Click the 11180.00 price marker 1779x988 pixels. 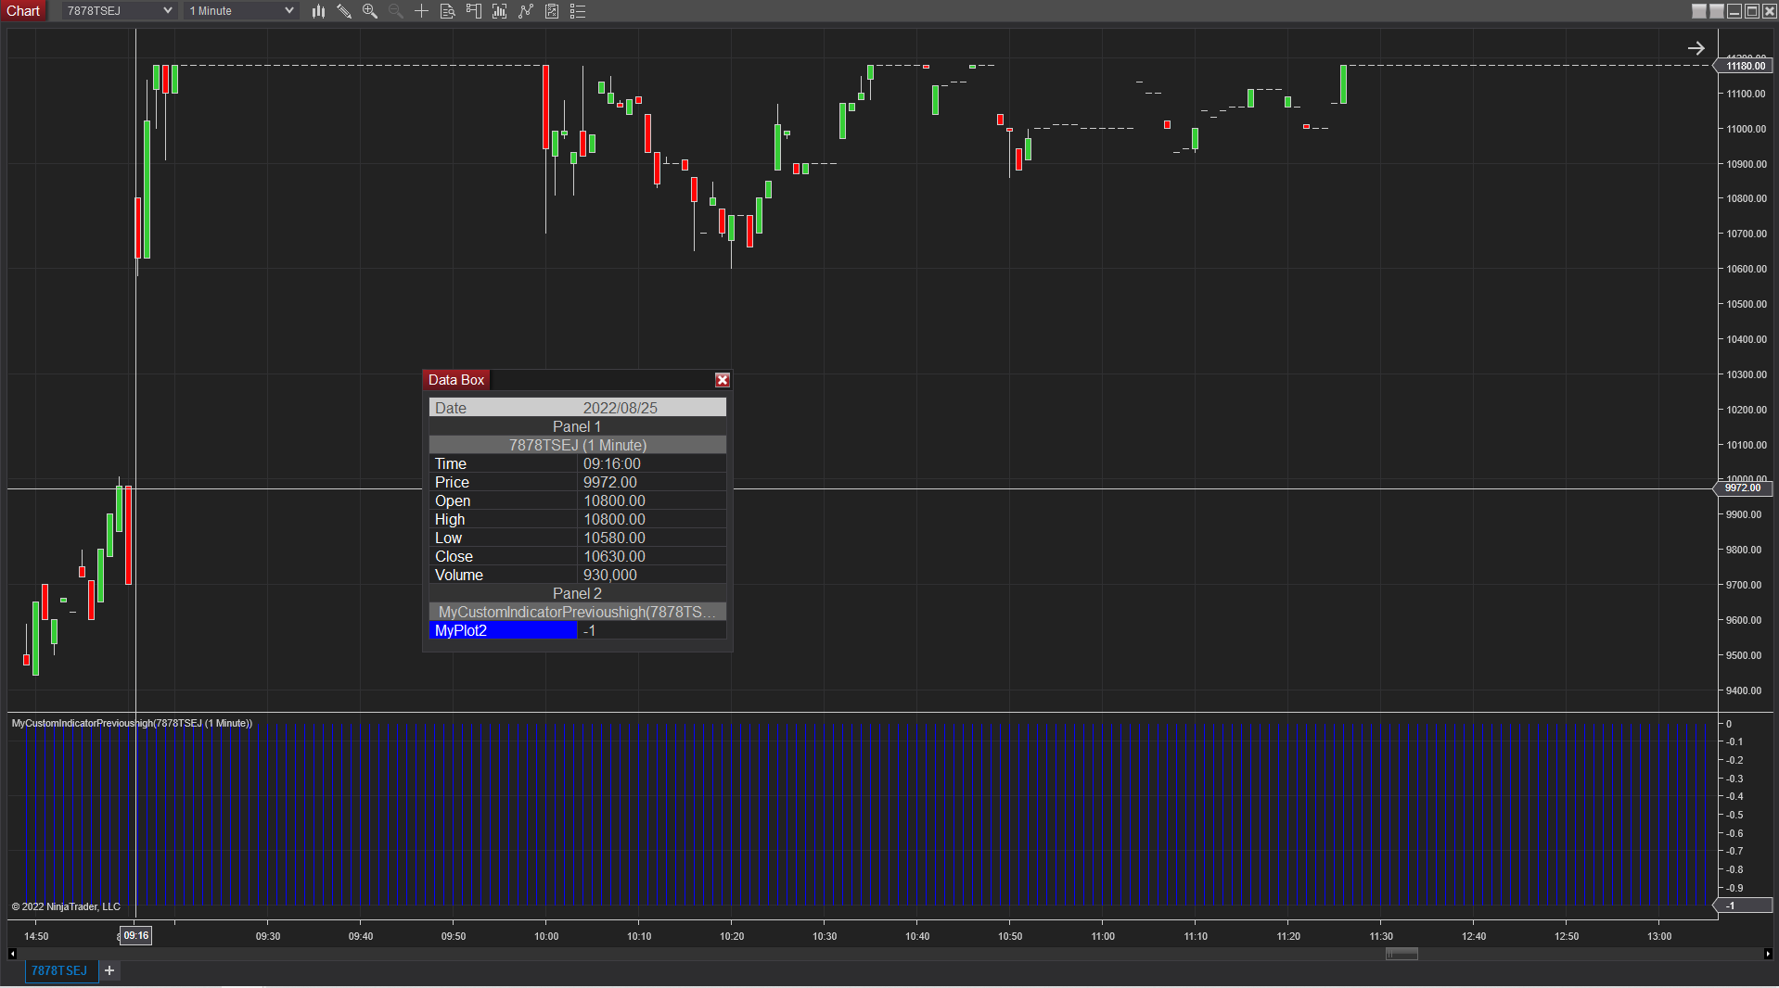tap(1745, 66)
